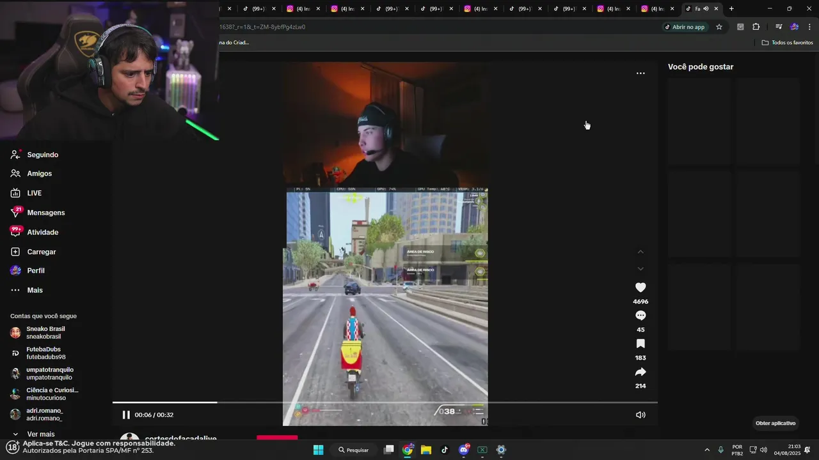The width and height of the screenshot is (819, 460).
Task: Pause the video playback
Action: [x=126, y=415]
